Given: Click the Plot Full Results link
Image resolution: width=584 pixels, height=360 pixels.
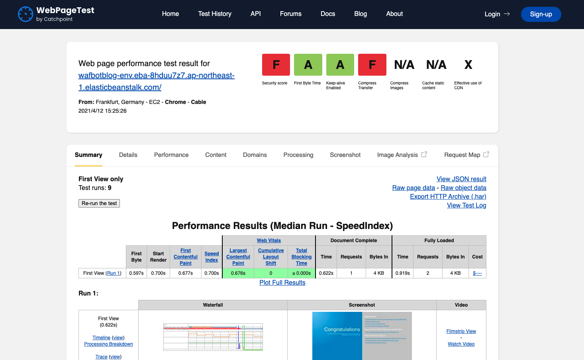Looking at the screenshot, I should click(x=282, y=283).
